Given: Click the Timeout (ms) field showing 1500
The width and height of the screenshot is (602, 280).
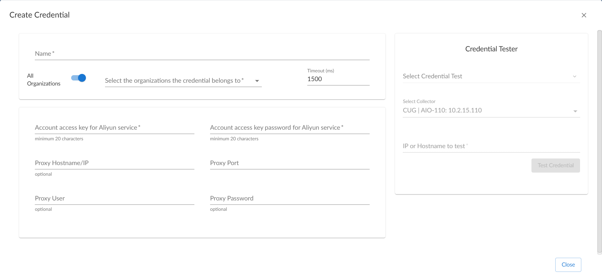Looking at the screenshot, I should (338, 79).
